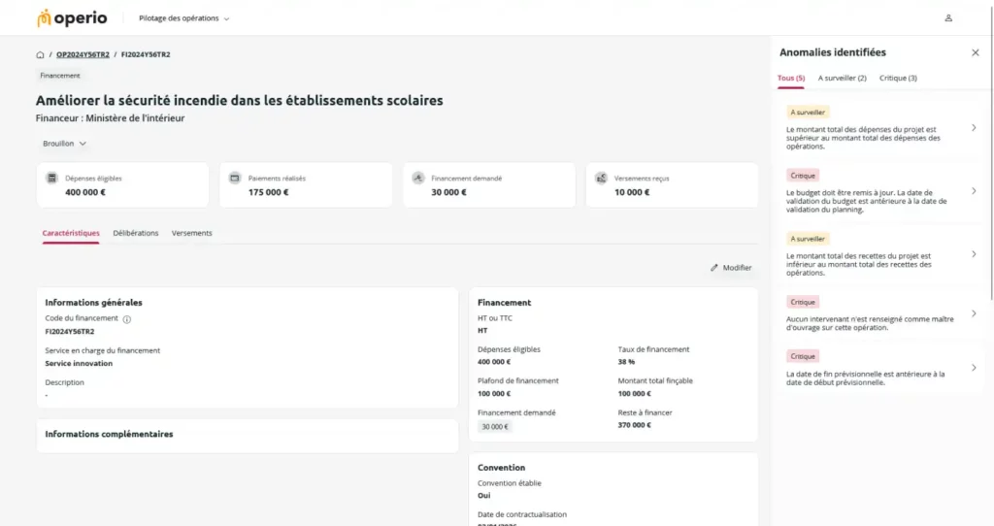Viewport: 994px width, 526px height.
Task: Open the Brouillon status dropdown
Action: (x=64, y=144)
